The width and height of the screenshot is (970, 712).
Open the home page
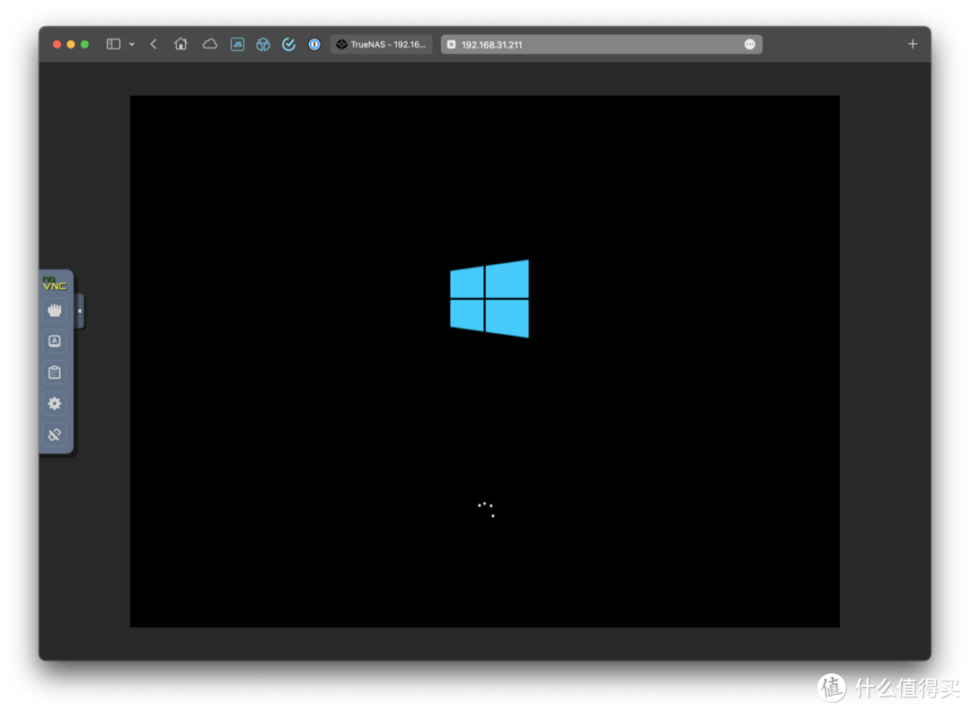181,44
